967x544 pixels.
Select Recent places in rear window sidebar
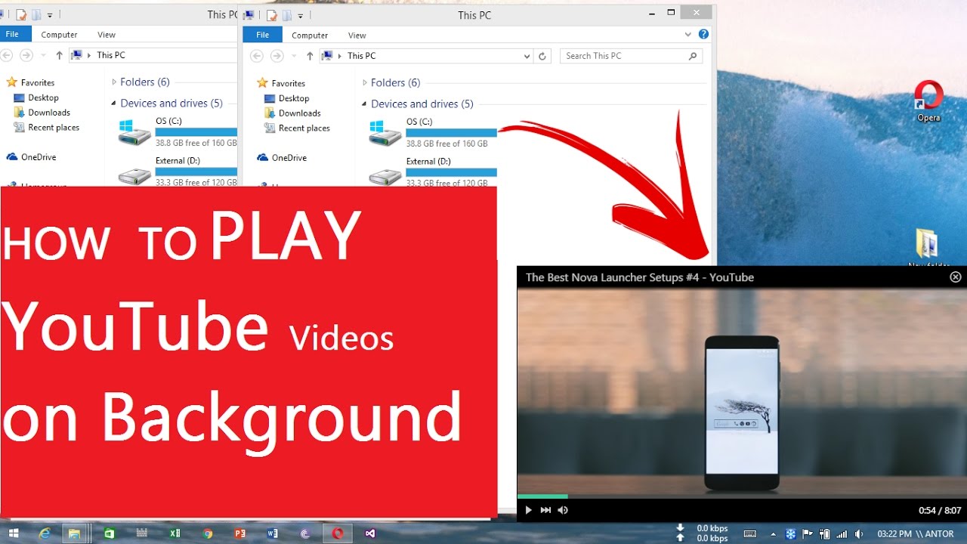[x=46, y=128]
